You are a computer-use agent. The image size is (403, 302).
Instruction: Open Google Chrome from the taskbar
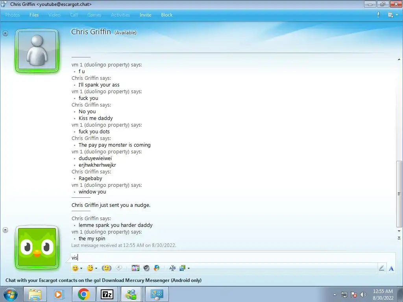[83, 294]
